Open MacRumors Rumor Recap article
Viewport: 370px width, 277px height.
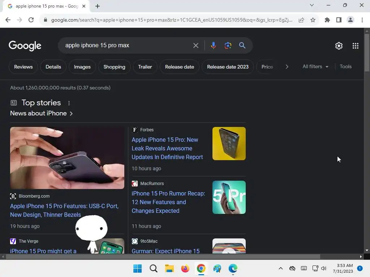pos(168,202)
